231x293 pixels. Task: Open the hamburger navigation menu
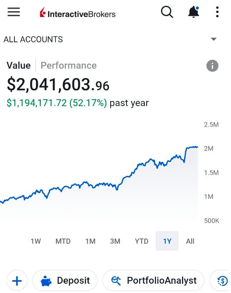coord(14,12)
